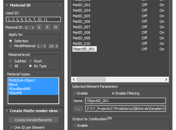Image resolution: width=176 pixels, height=130 pixels.
Task: Select the MeditMaterial radio button
Action: click(x=10, y=46)
